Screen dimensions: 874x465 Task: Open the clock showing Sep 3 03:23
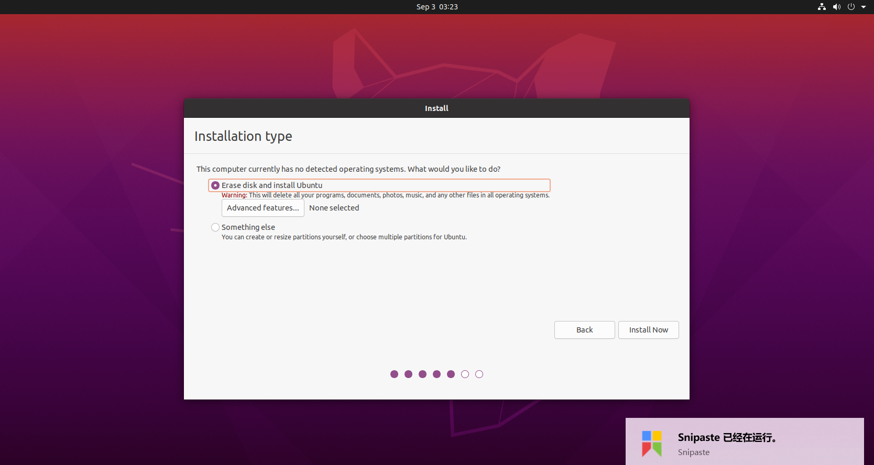437,7
